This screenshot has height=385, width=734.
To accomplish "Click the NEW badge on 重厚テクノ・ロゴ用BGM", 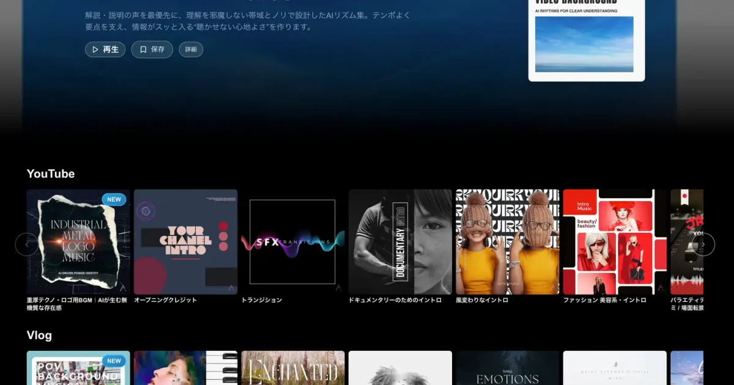I will 114,199.
